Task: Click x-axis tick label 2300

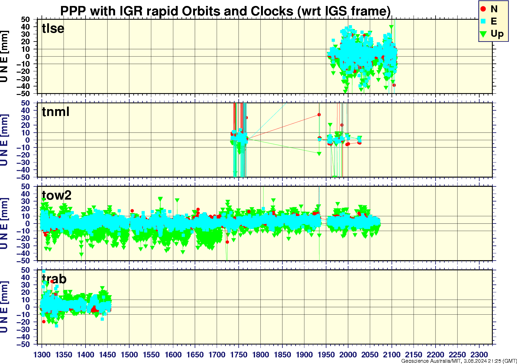Action: 479,355
